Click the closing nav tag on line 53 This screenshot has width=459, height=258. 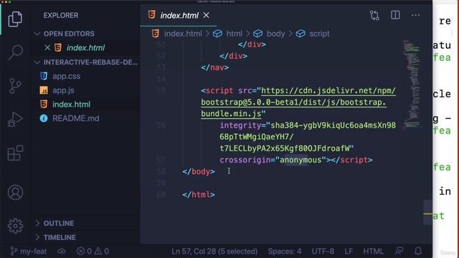tap(215, 67)
